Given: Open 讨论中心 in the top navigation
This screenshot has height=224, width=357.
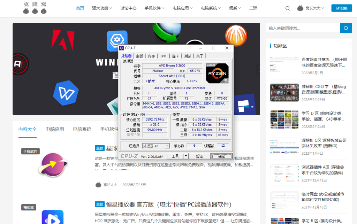Looking at the screenshot, I should 128,8.
